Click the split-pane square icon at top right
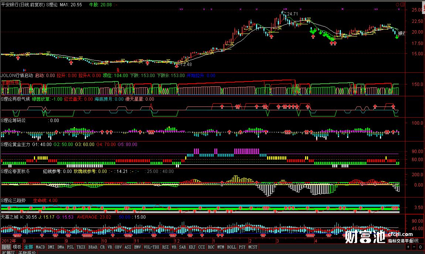 402,4
